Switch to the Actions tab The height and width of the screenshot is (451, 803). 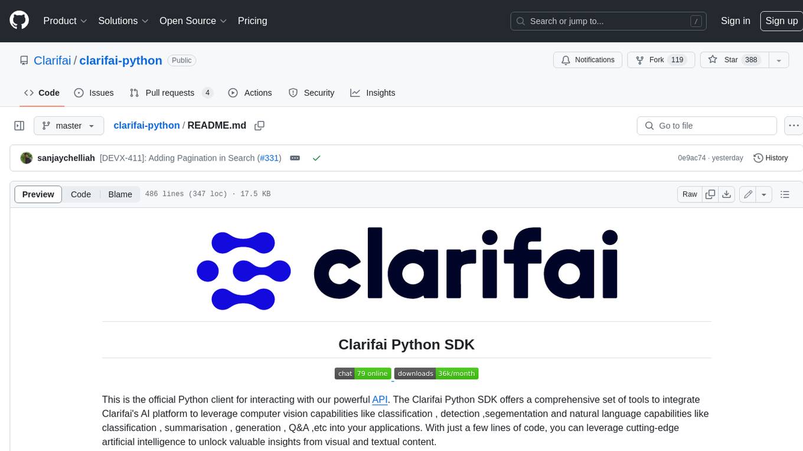tap(250, 93)
